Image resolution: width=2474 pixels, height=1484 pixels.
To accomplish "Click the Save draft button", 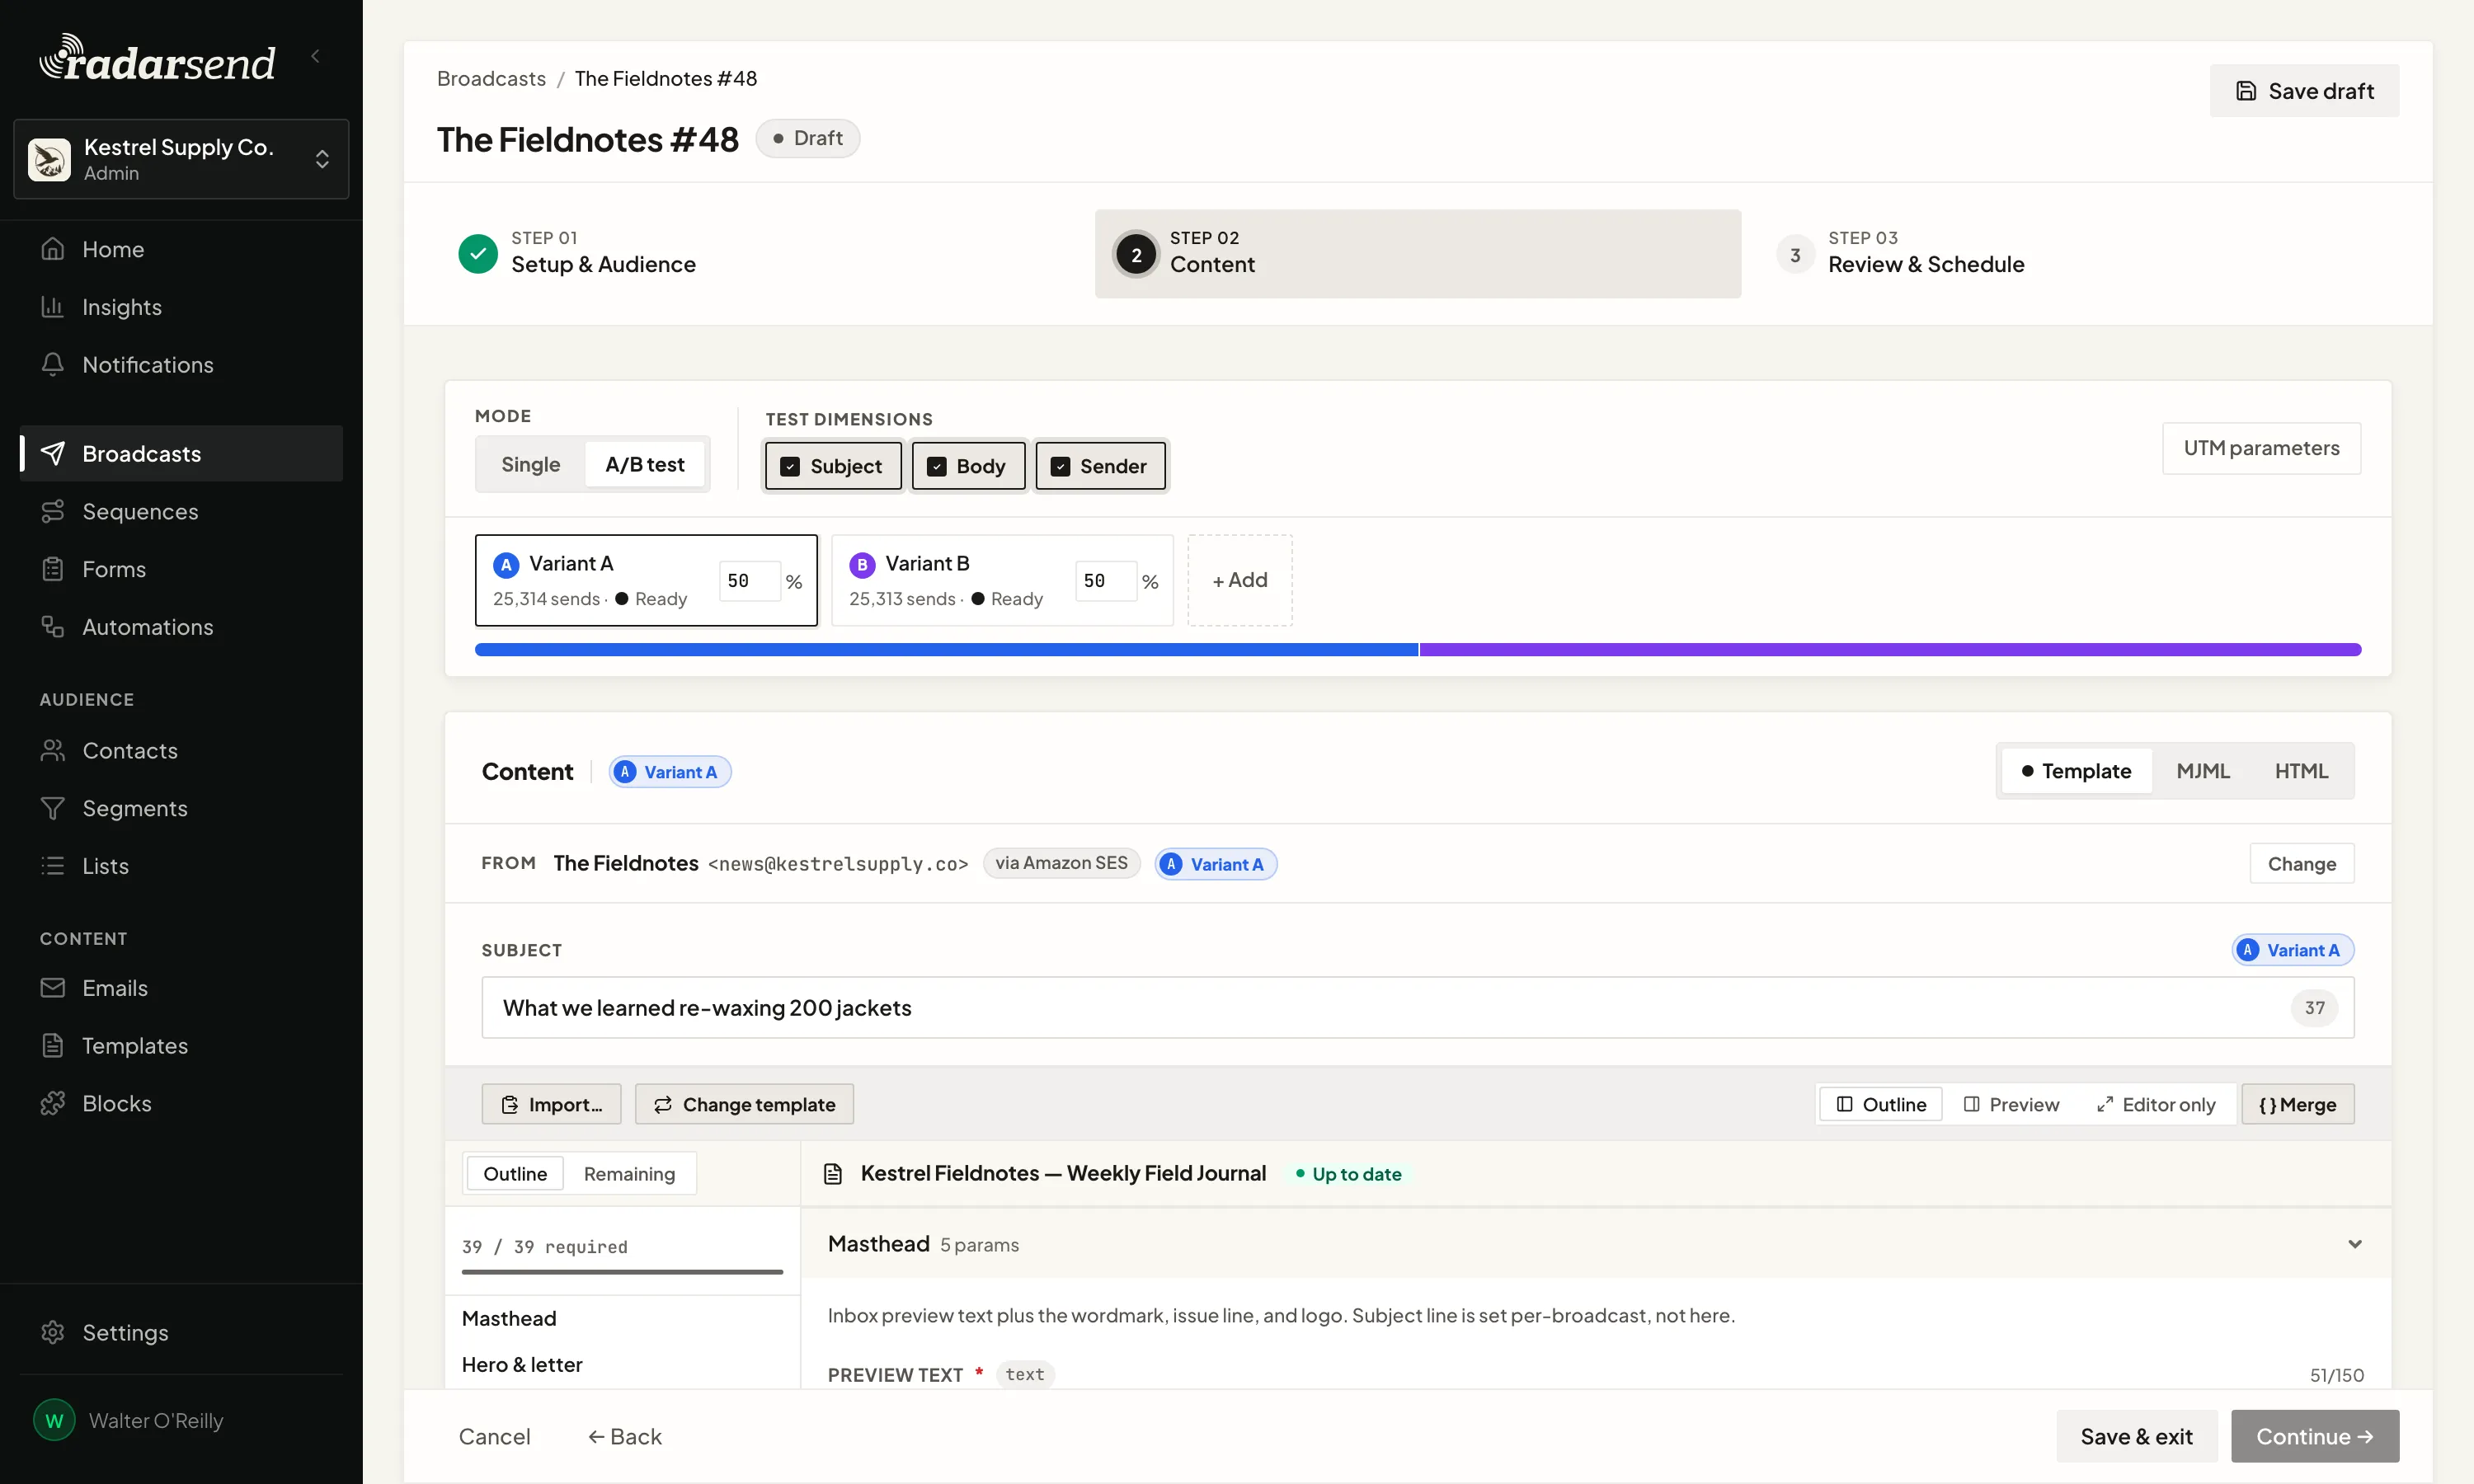I will (2304, 91).
